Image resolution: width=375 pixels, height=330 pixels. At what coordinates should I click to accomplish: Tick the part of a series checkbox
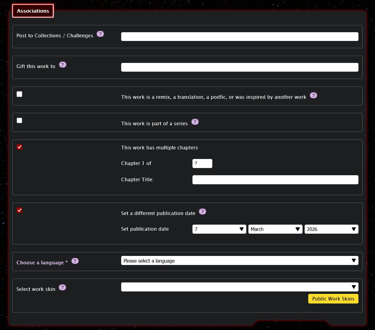(20, 121)
